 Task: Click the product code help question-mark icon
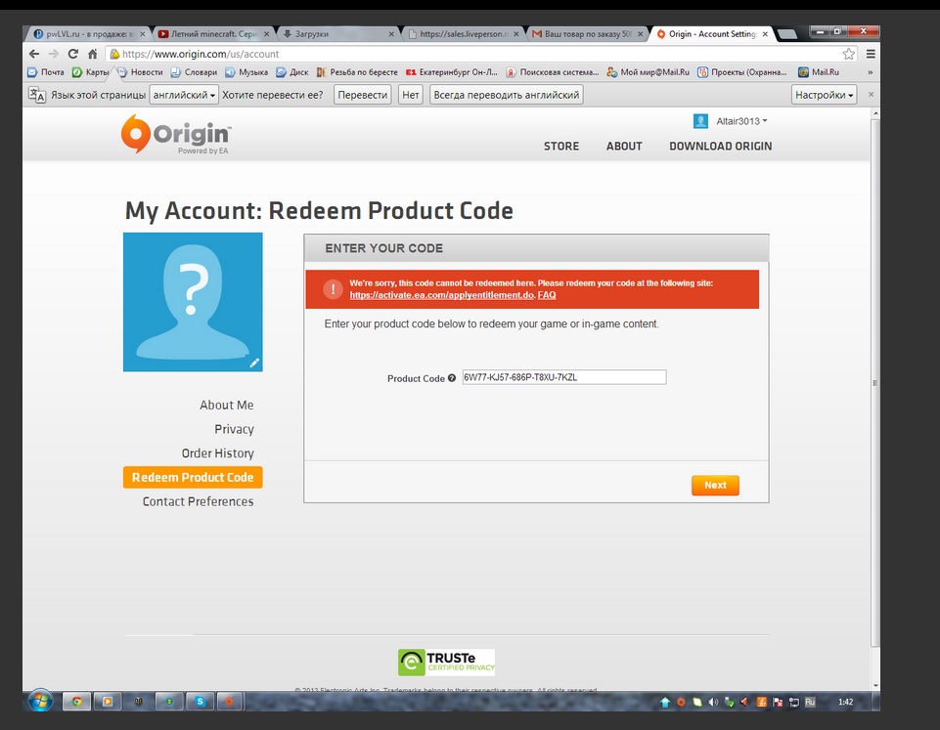pyautogui.click(x=452, y=378)
